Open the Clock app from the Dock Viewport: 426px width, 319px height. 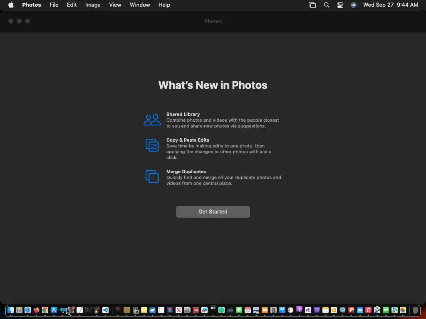291,310
